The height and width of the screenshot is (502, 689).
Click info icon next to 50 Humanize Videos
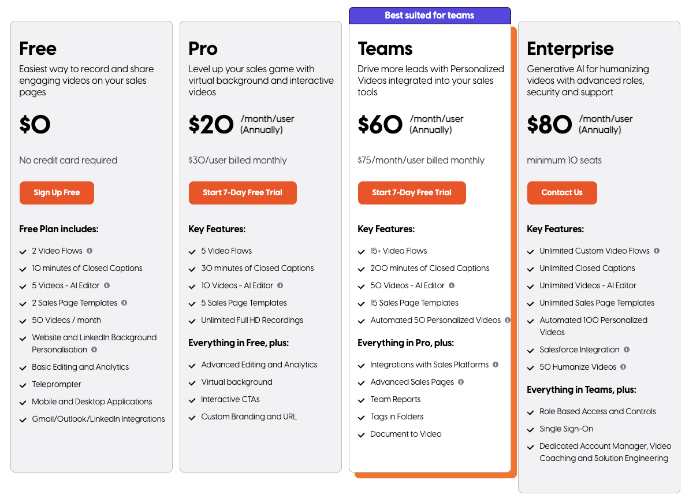[623, 367]
